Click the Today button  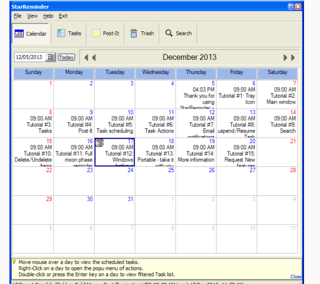coord(66,57)
